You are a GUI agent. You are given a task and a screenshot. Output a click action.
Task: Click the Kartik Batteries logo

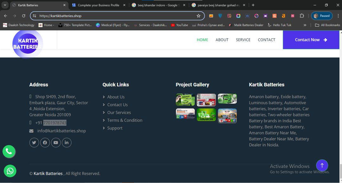point(28,44)
